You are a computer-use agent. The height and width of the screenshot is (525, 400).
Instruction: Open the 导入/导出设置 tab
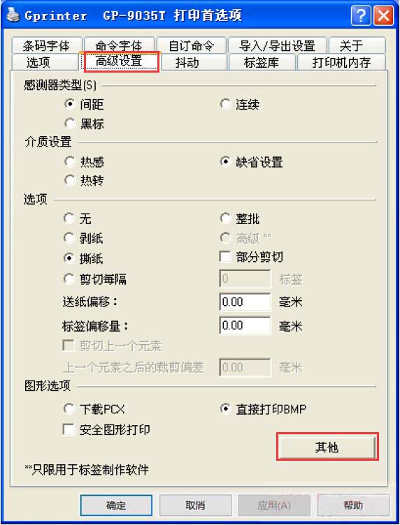point(278,45)
